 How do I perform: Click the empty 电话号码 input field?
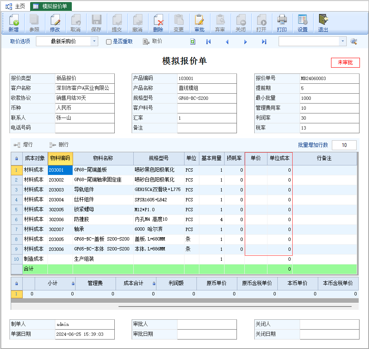85,128
